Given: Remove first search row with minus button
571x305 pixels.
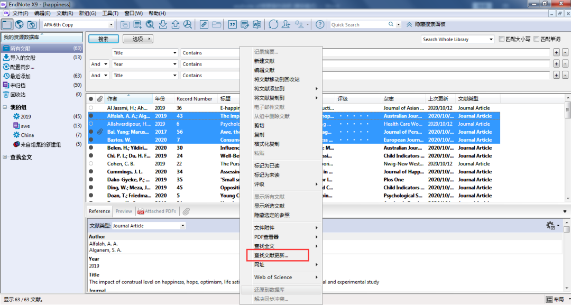Looking at the screenshot, I should [565, 53].
